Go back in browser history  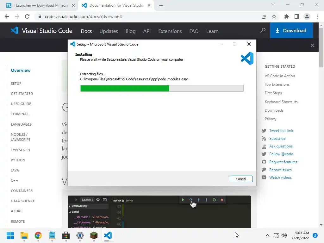pyautogui.click(x=7, y=16)
